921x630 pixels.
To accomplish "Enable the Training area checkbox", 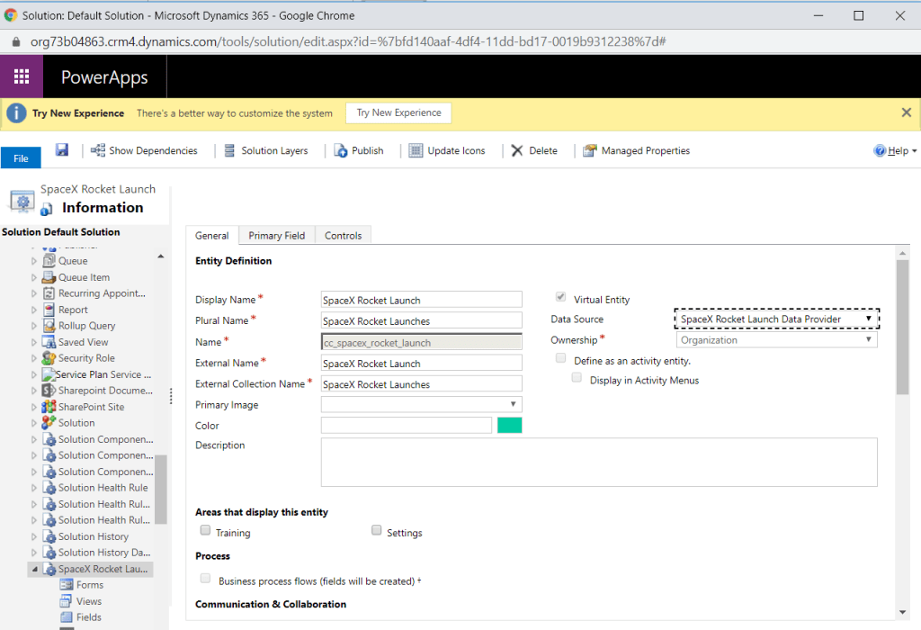I will coord(206,531).
